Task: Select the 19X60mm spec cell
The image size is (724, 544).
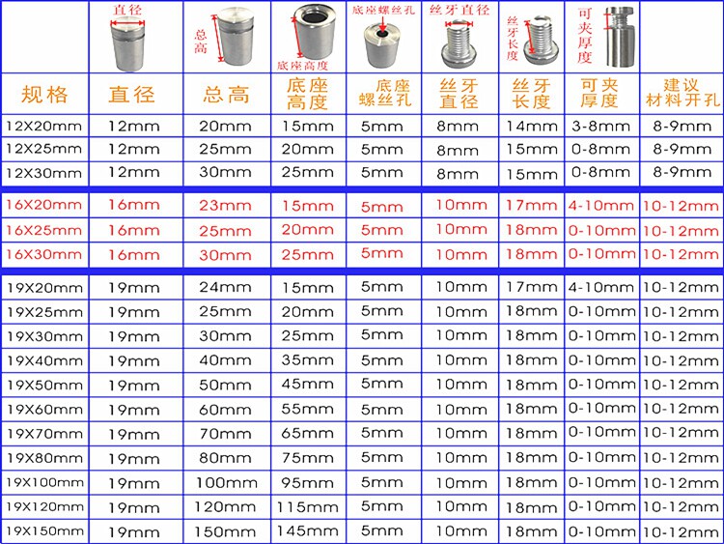Action: [x=45, y=410]
